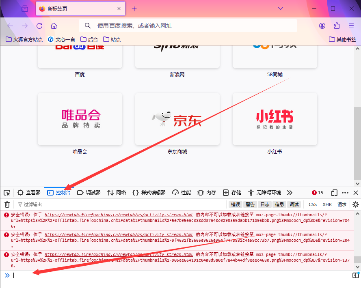Viewport: 361px width, 288px height.
Task: Open the 小红书 shortcut tile
Action: [x=275, y=119]
